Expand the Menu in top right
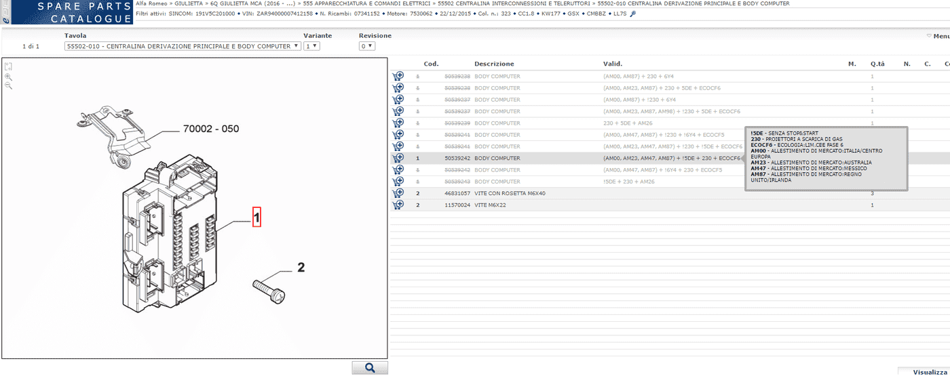Screen dimensions: 950x376 click(x=938, y=36)
